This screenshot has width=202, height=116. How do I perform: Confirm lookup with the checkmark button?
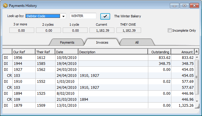click(105, 16)
